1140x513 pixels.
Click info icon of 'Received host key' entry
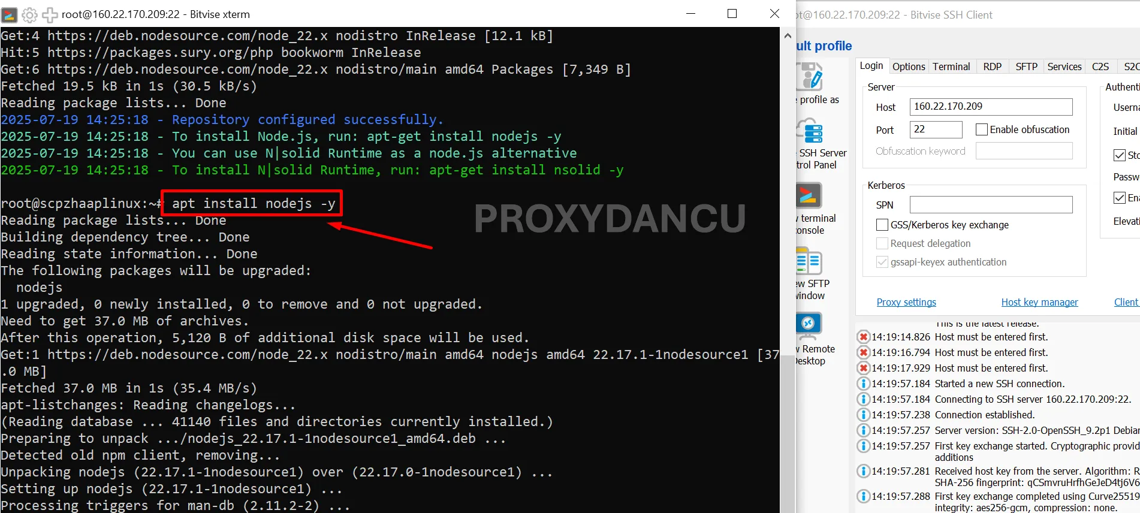864,471
